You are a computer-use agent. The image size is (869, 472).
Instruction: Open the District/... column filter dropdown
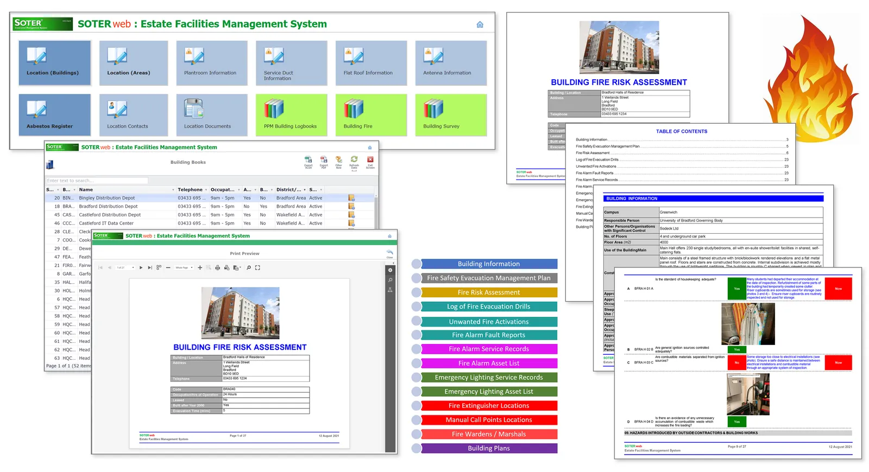pos(304,190)
